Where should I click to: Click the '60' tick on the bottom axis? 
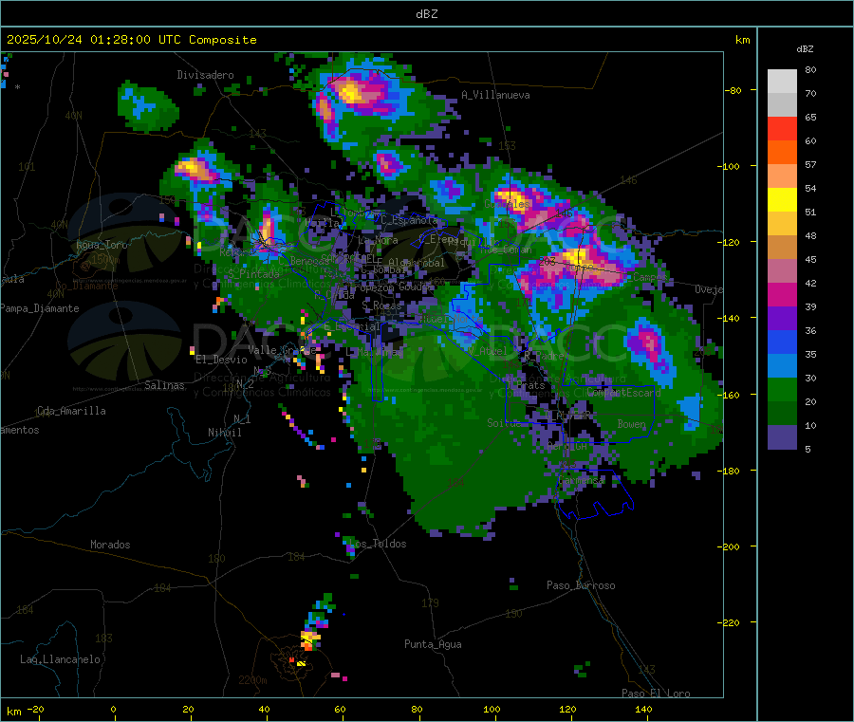point(340,709)
